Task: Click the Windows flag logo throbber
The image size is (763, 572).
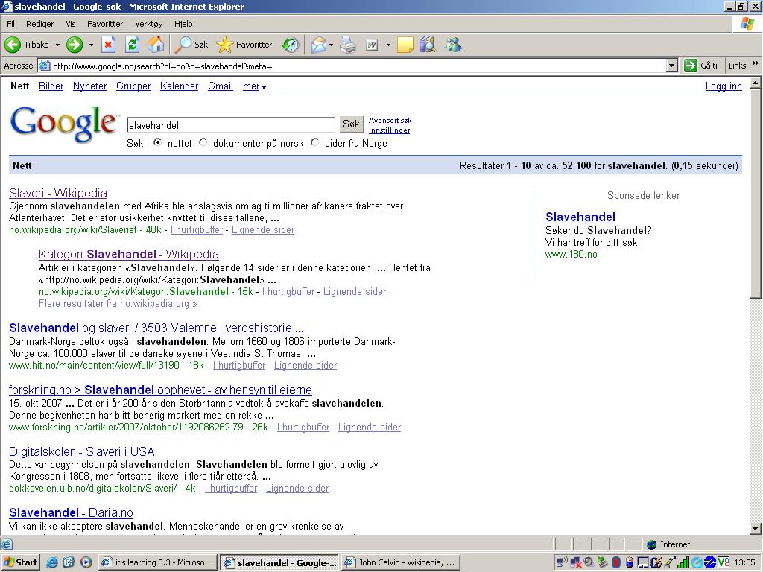Action: point(747,23)
